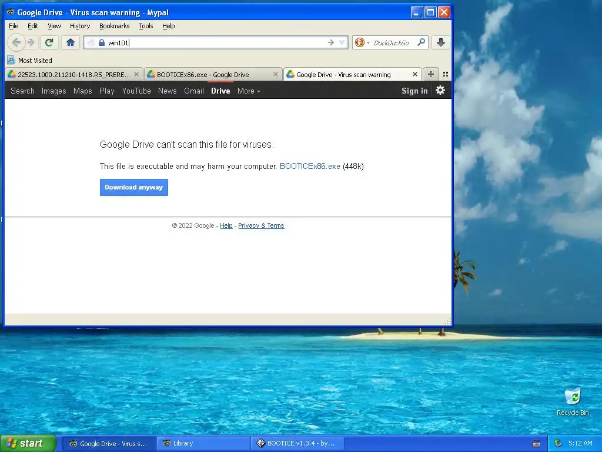Viewport: 602px width, 452px height.
Task: Close the 22523.1000 tab
Action: (136, 74)
